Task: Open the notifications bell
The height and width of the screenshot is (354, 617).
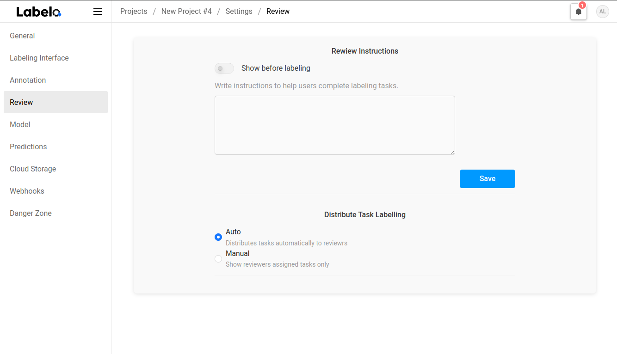Action: [579, 12]
